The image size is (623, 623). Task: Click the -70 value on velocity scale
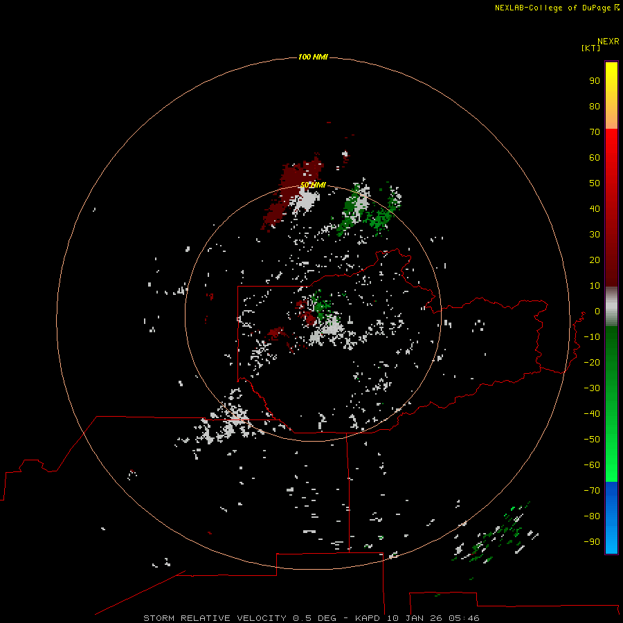tap(592, 490)
